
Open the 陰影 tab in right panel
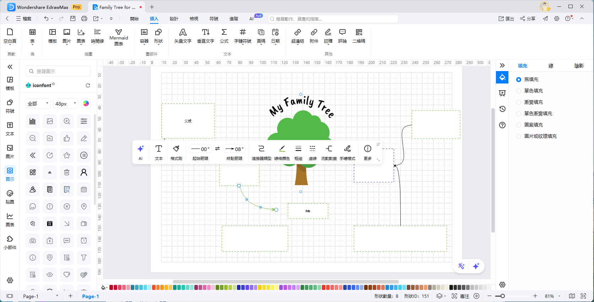(579, 66)
